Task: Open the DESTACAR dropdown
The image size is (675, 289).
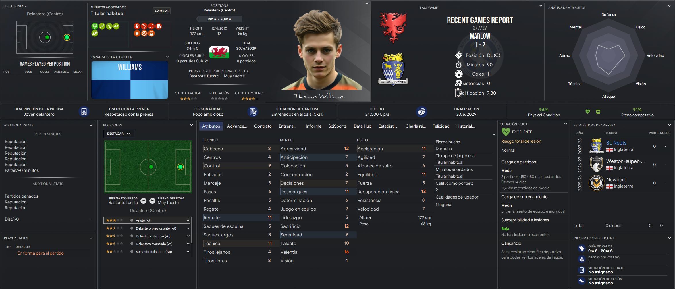Action: 119,134
